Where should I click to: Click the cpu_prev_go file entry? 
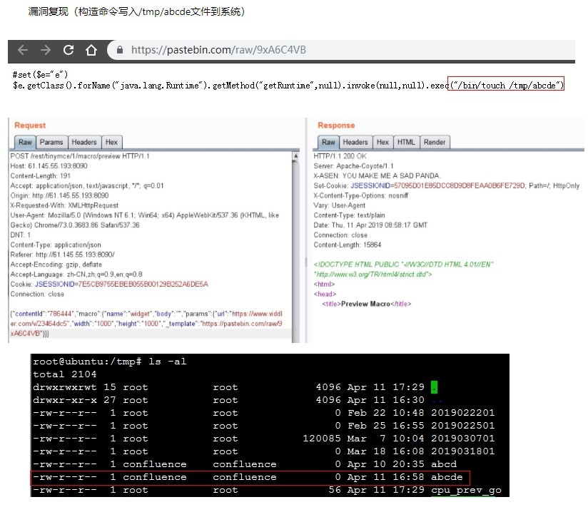click(x=466, y=490)
